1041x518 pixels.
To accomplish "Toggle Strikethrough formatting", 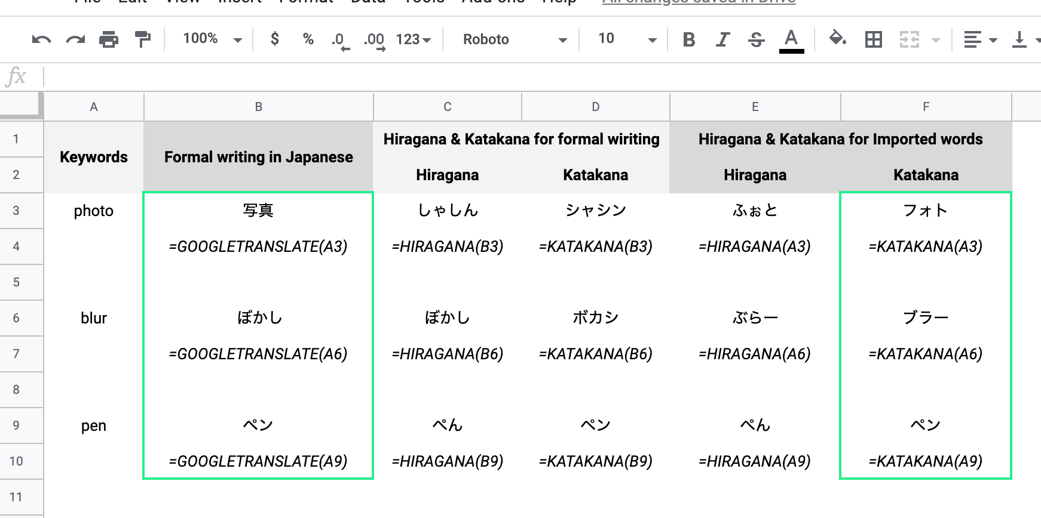I will (x=757, y=39).
